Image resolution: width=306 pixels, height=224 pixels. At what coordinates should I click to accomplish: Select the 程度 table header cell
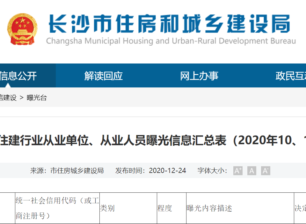pyautogui.click(x=165, y=208)
